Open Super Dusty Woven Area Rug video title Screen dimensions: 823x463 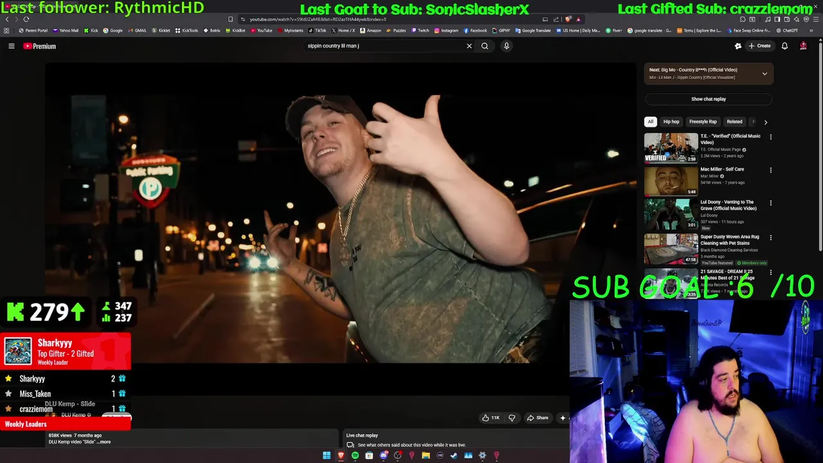pos(730,240)
